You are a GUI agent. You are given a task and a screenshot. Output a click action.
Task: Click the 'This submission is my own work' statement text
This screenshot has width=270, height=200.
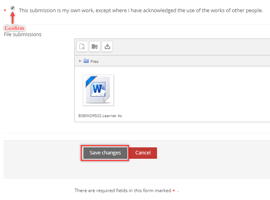(x=141, y=10)
